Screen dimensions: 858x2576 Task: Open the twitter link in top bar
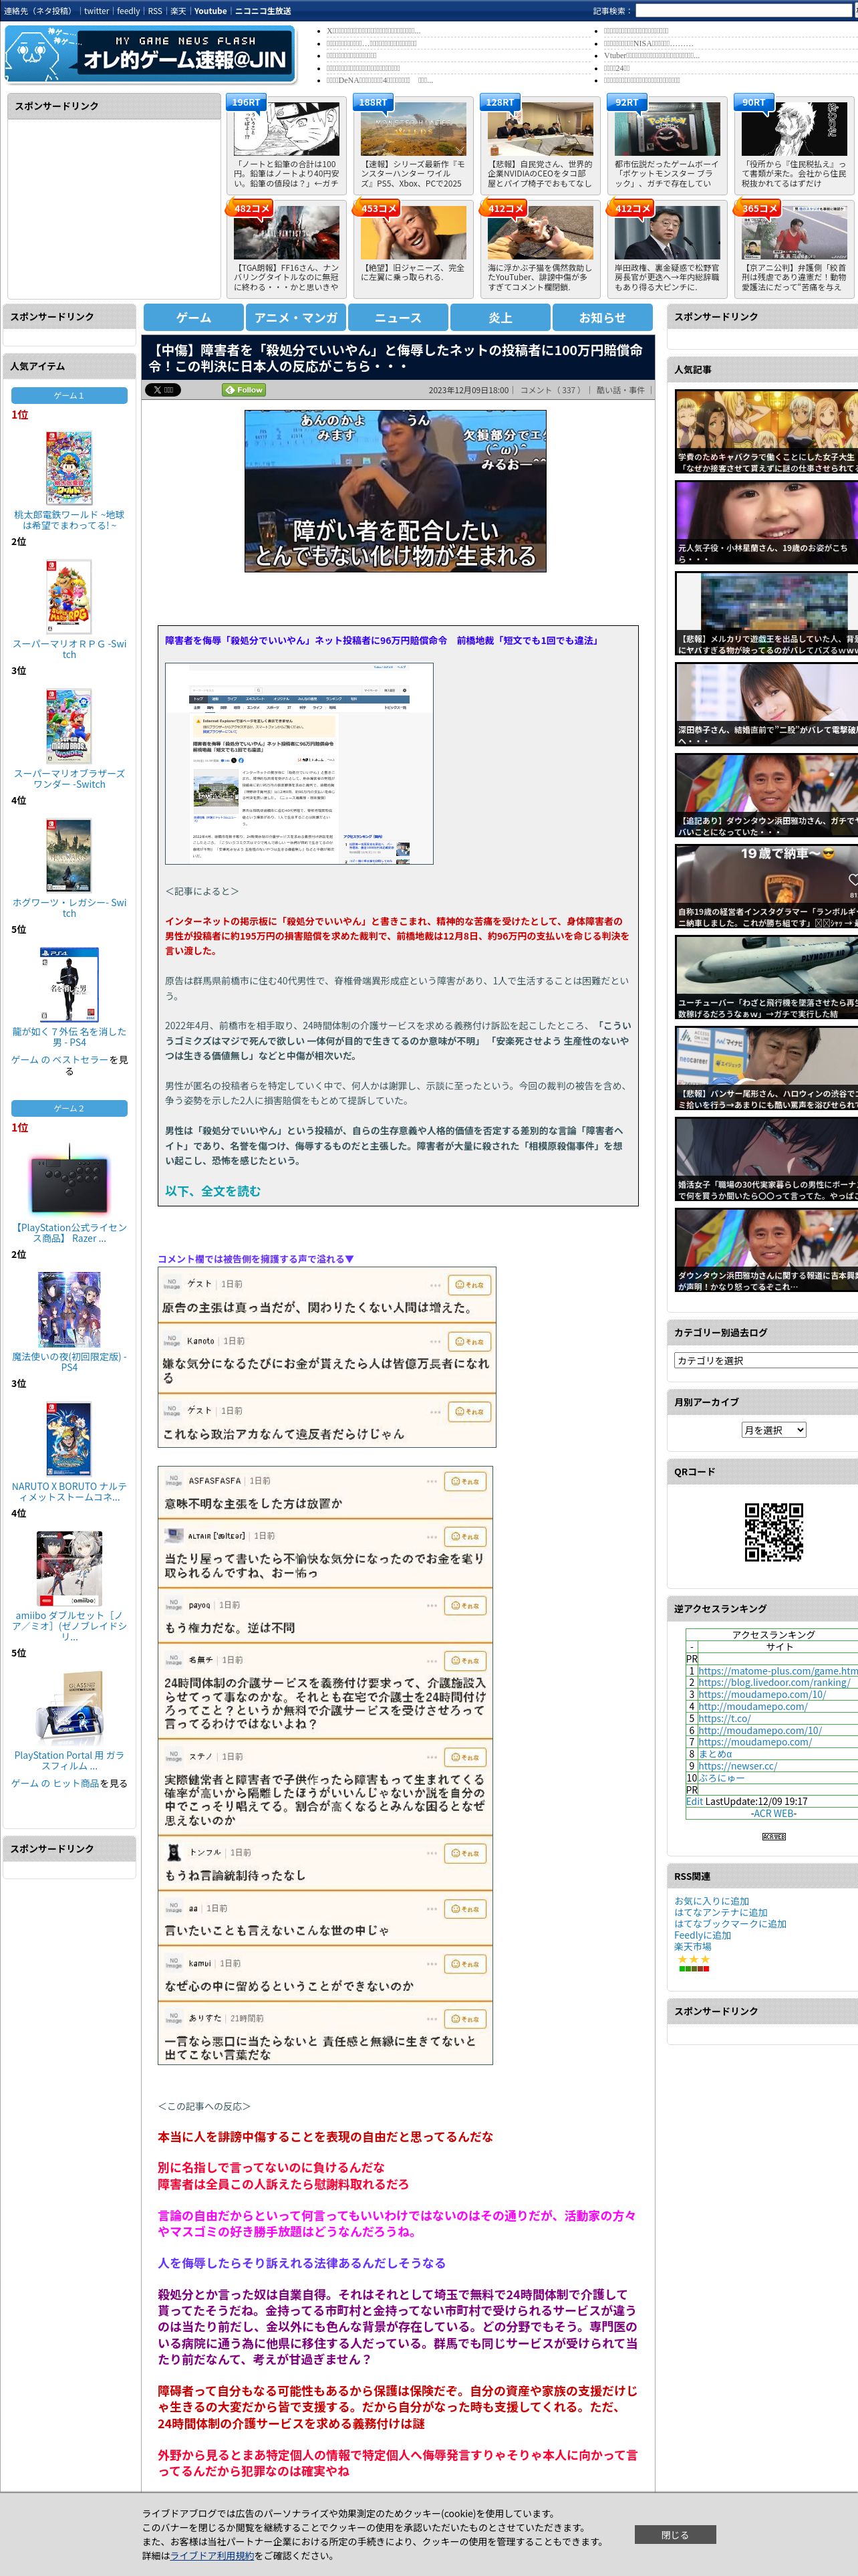click(x=97, y=11)
